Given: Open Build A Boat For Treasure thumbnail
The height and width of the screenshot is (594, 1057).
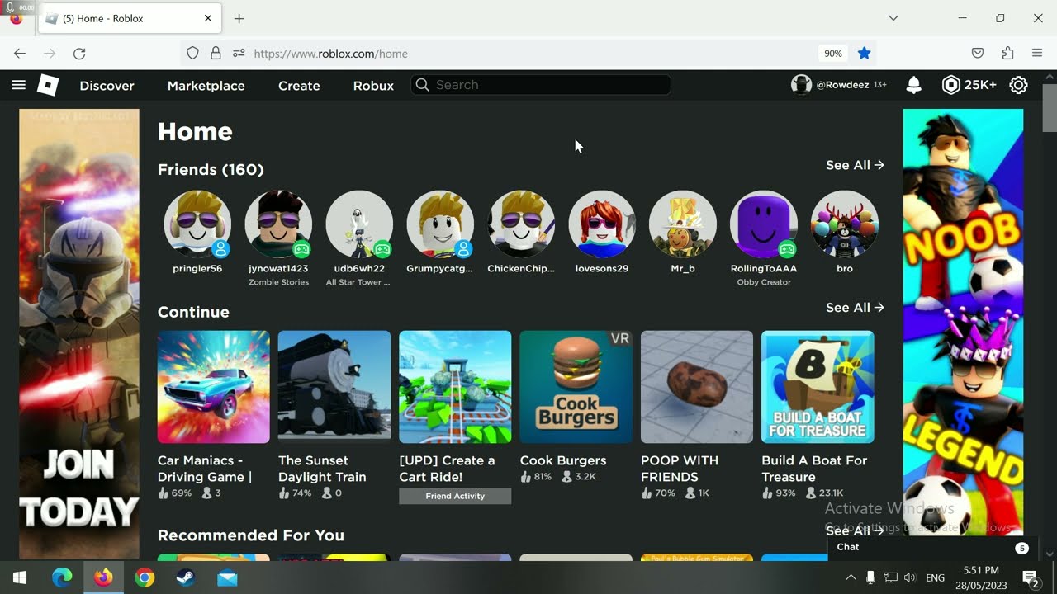Looking at the screenshot, I should coord(818,387).
